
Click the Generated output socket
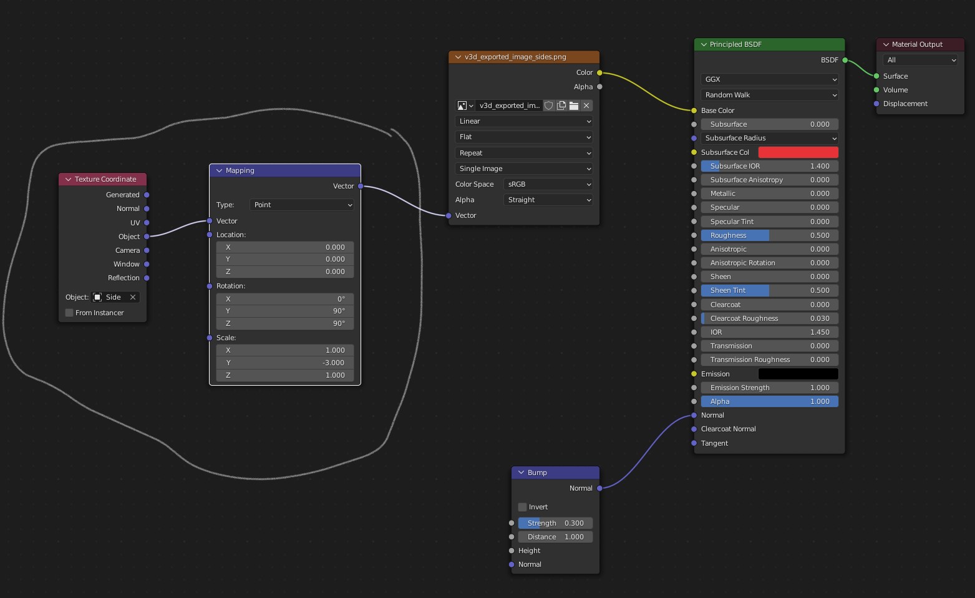click(x=147, y=195)
